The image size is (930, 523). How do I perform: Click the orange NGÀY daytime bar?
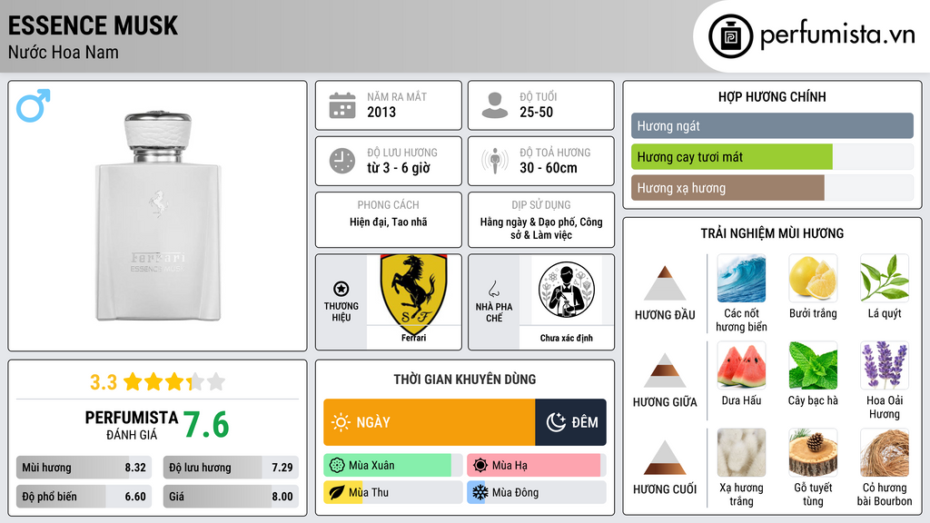click(430, 422)
